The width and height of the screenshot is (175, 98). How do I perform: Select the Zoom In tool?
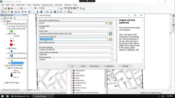pyautogui.click(x=3, y=12)
